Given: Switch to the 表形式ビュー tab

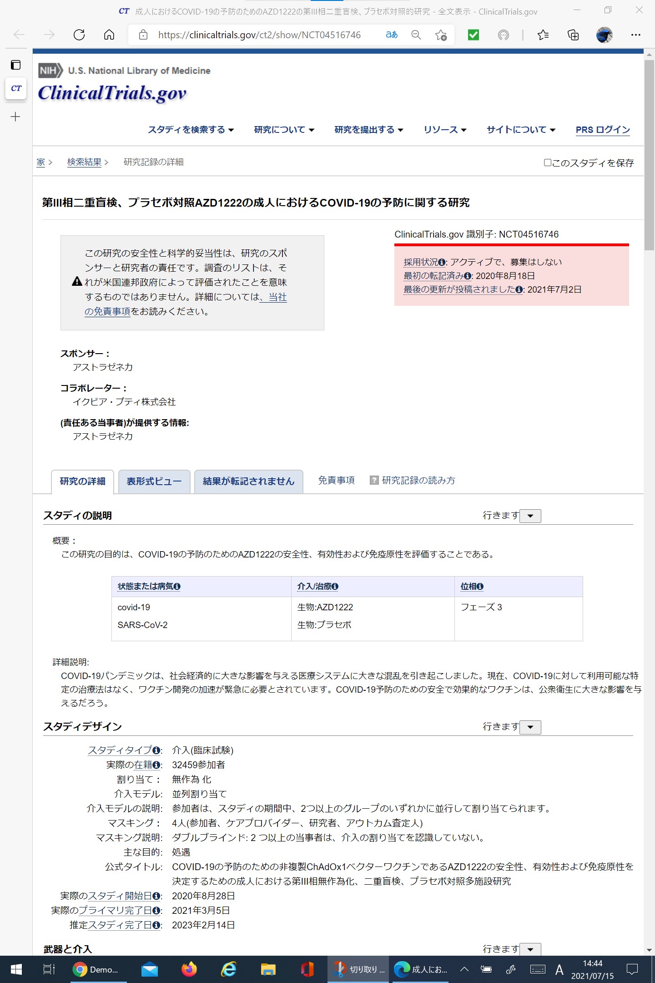Looking at the screenshot, I should click(x=154, y=481).
